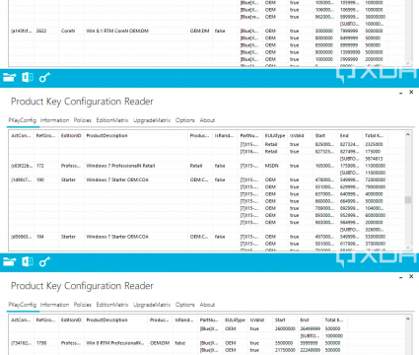The image size is (419, 355).
Task: Click Total cell '2325000' in middle window
Action: [374, 144]
